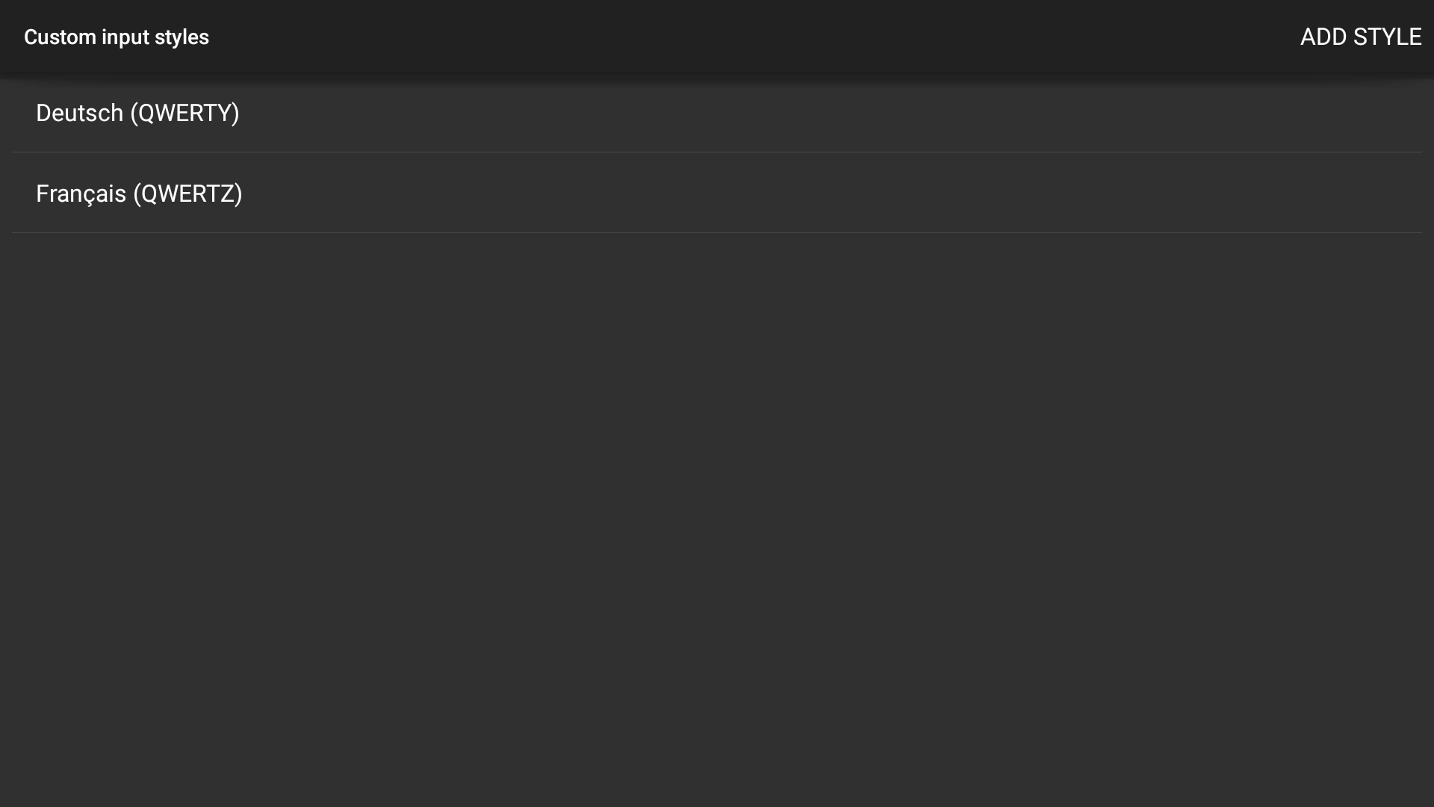Click the word Deutsch in the list
This screenshot has height=807, width=1434.
pos(79,113)
